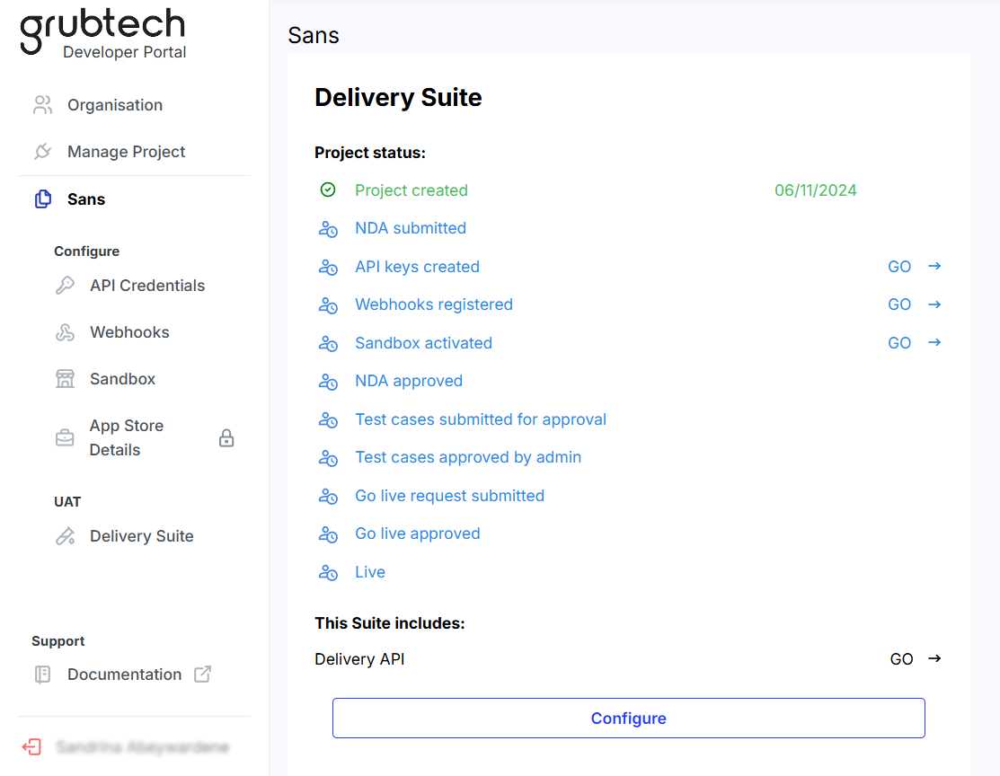
Task: Click the NDA submitted status text
Action: click(411, 228)
